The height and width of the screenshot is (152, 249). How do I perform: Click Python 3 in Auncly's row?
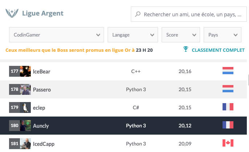point(136,126)
